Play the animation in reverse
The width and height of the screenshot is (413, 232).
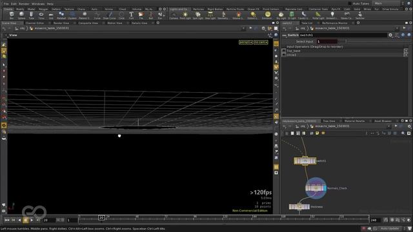coord(19,220)
